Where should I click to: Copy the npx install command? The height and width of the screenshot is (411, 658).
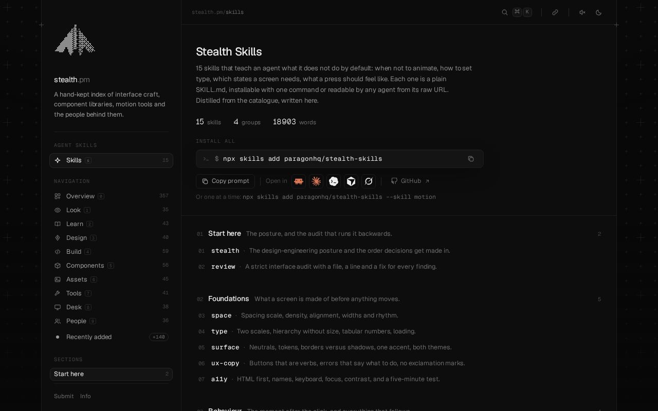click(471, 159)
